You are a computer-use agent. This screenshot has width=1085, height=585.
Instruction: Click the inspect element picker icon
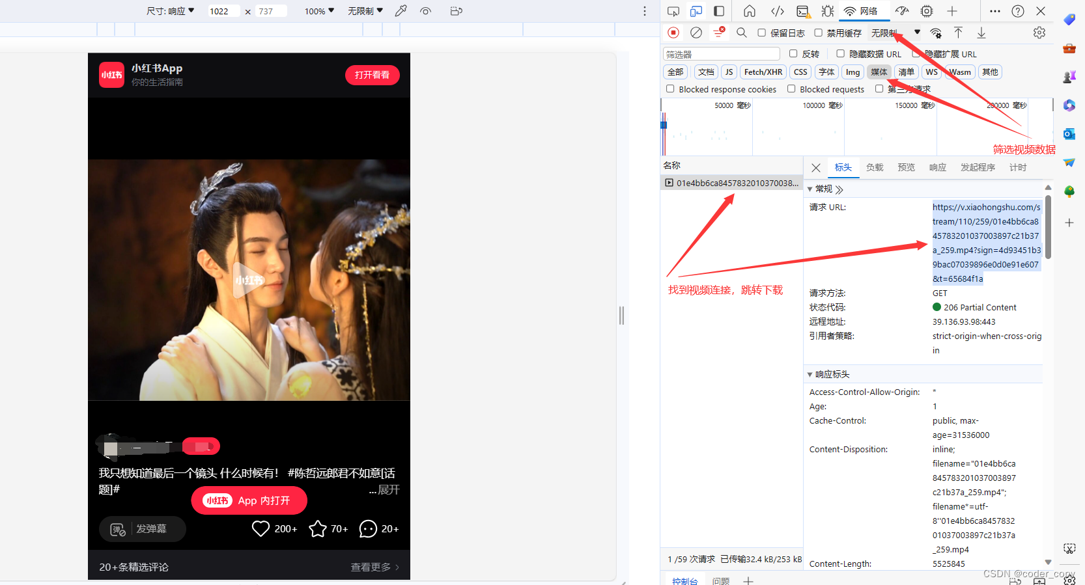[673, 11]
